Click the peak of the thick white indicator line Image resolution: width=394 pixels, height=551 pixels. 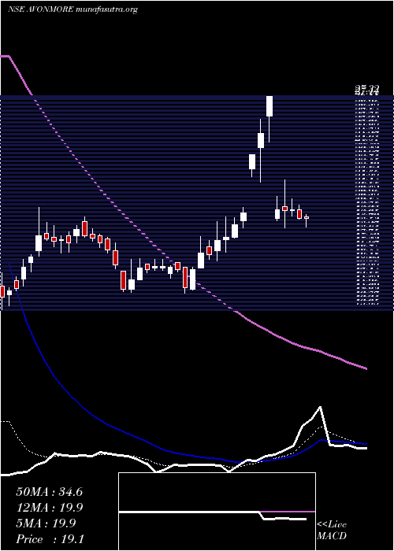[x=320, y=407]
